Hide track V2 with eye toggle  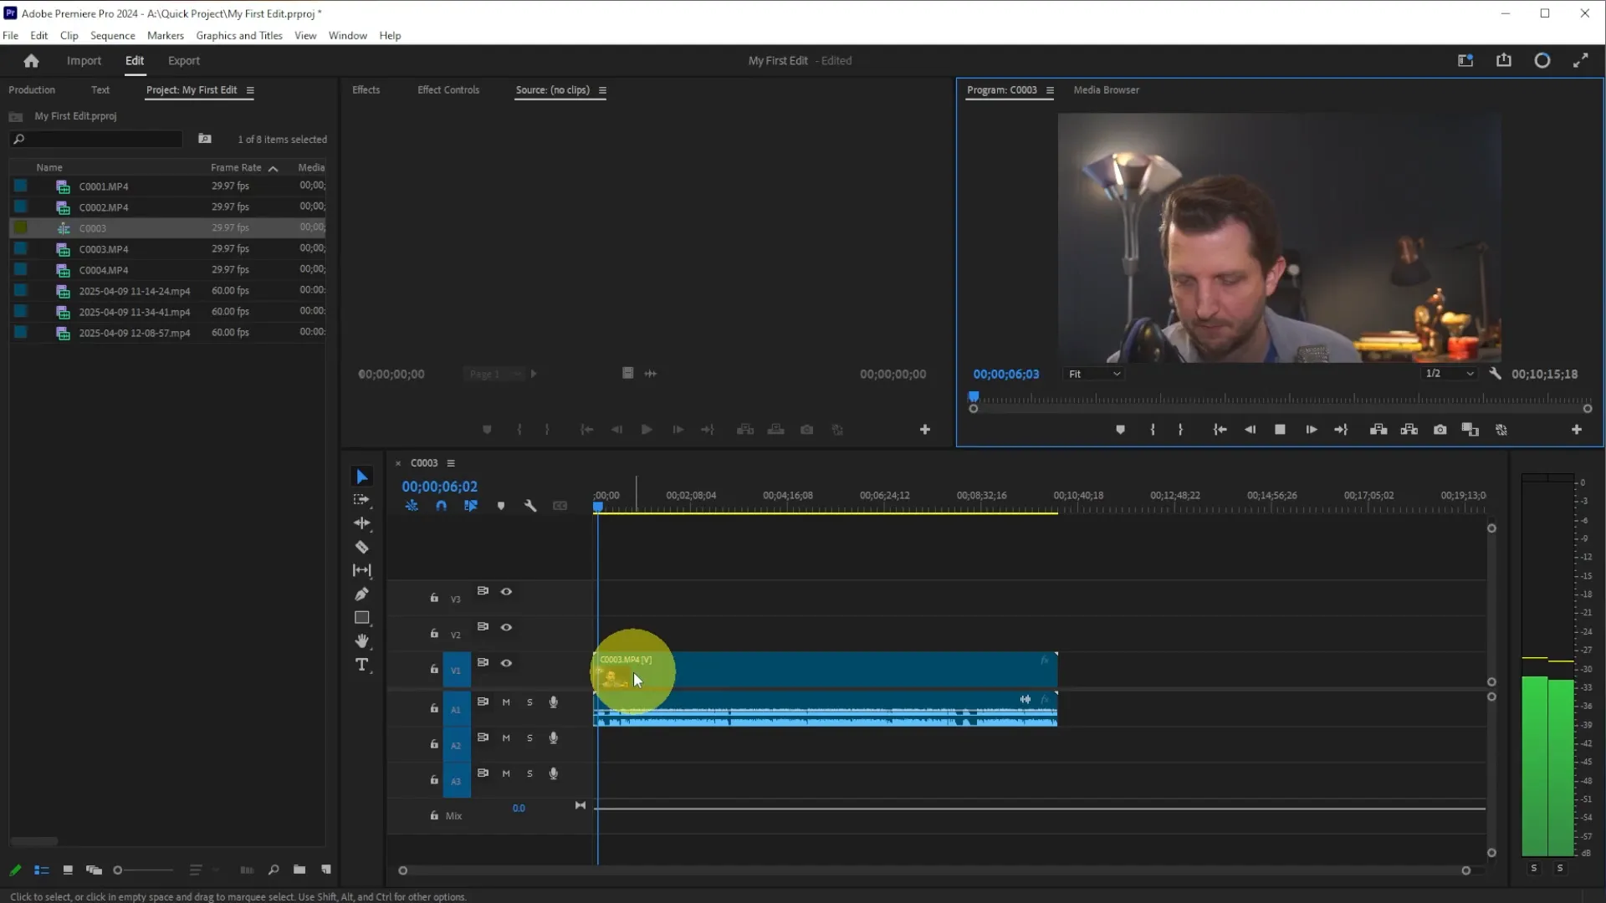[x=506, y=627]
